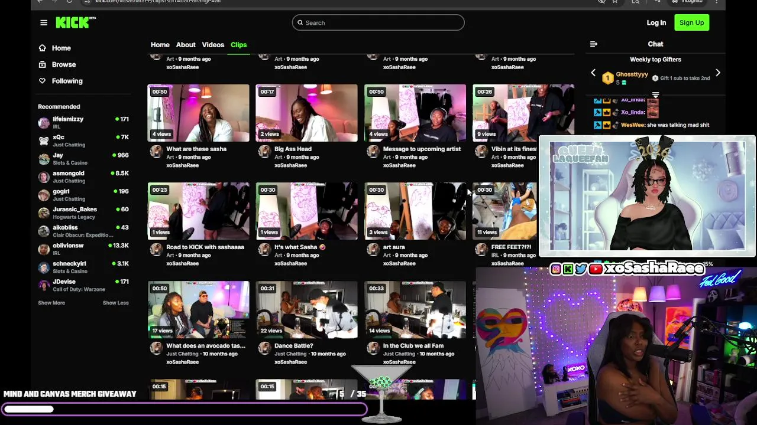Click the Chat panel title
The width and height of the screenshot is (757, 425).
[655, 44]
